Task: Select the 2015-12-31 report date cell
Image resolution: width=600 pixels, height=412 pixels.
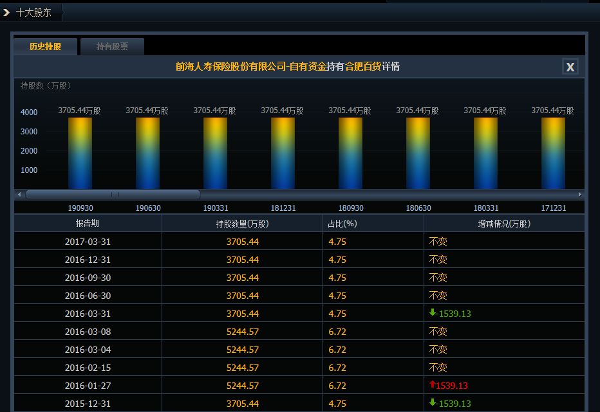Action: pos(88,403)
